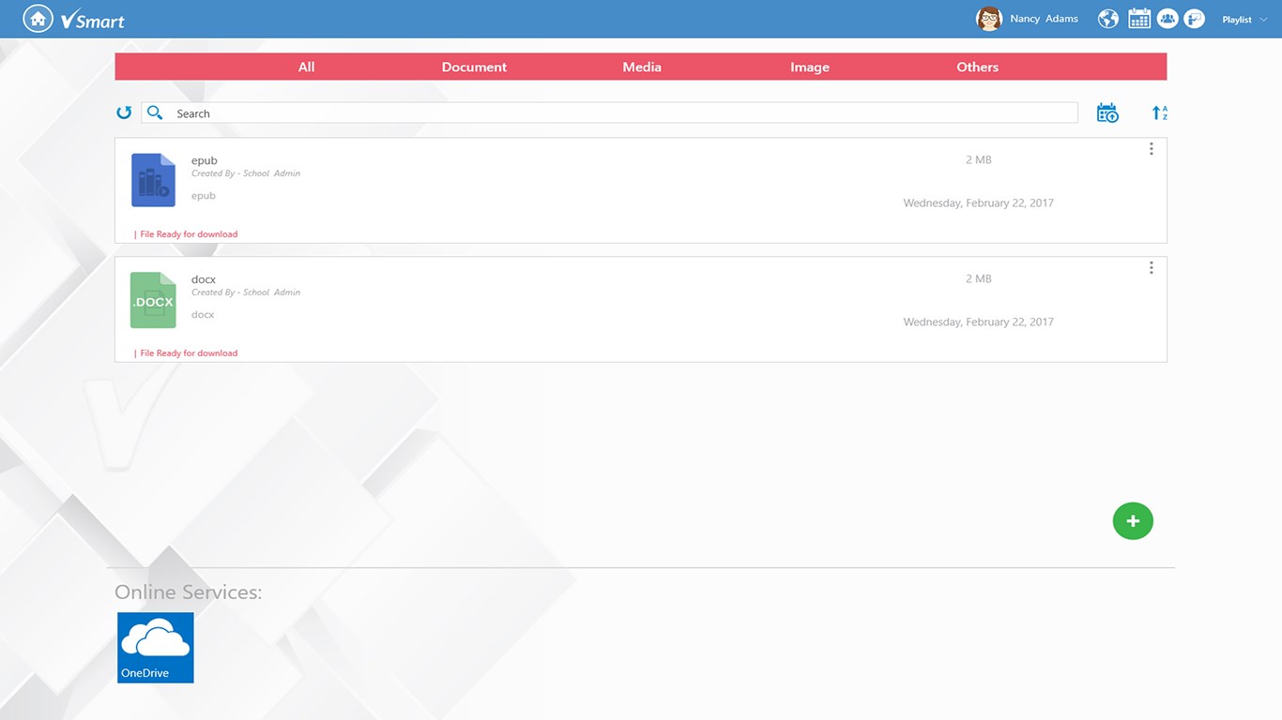Switch to the Image tab

[810, 67]
